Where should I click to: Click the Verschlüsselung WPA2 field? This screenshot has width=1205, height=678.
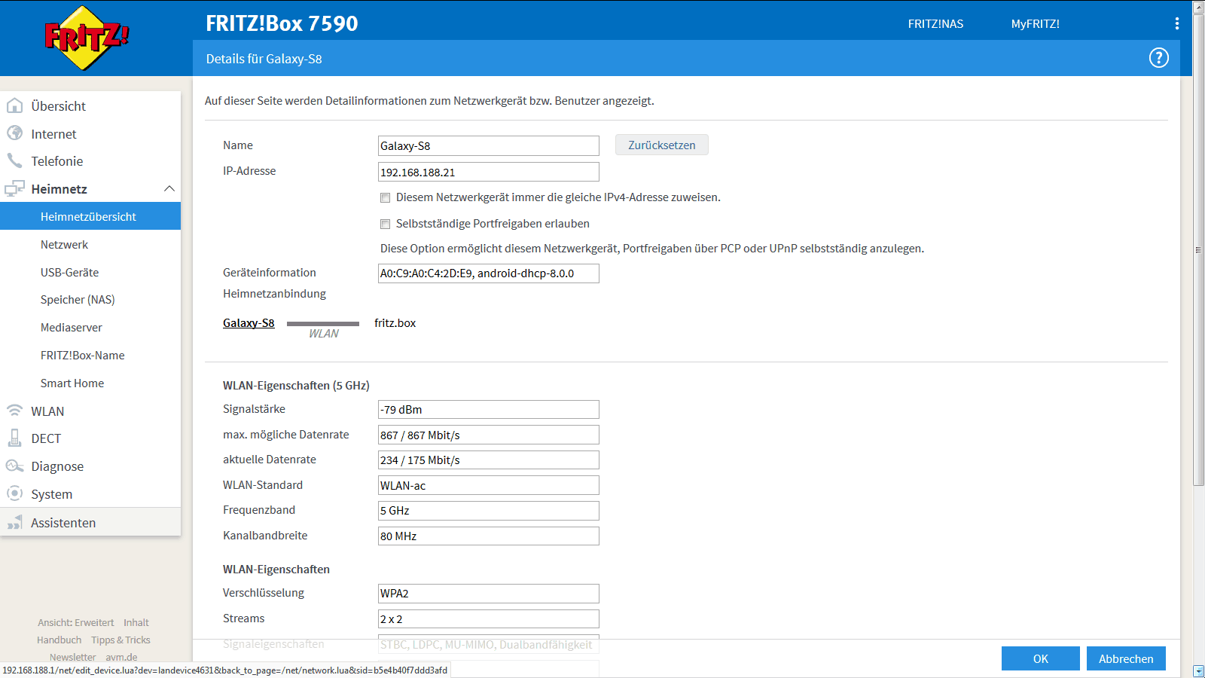(488, 593)
